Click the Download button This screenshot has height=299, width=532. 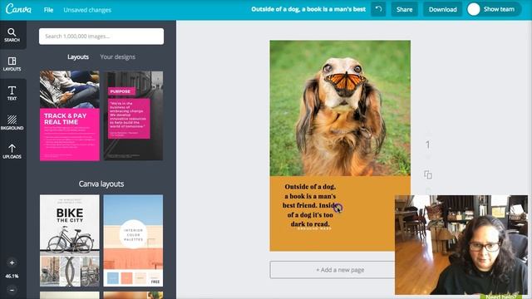[442, 9]
